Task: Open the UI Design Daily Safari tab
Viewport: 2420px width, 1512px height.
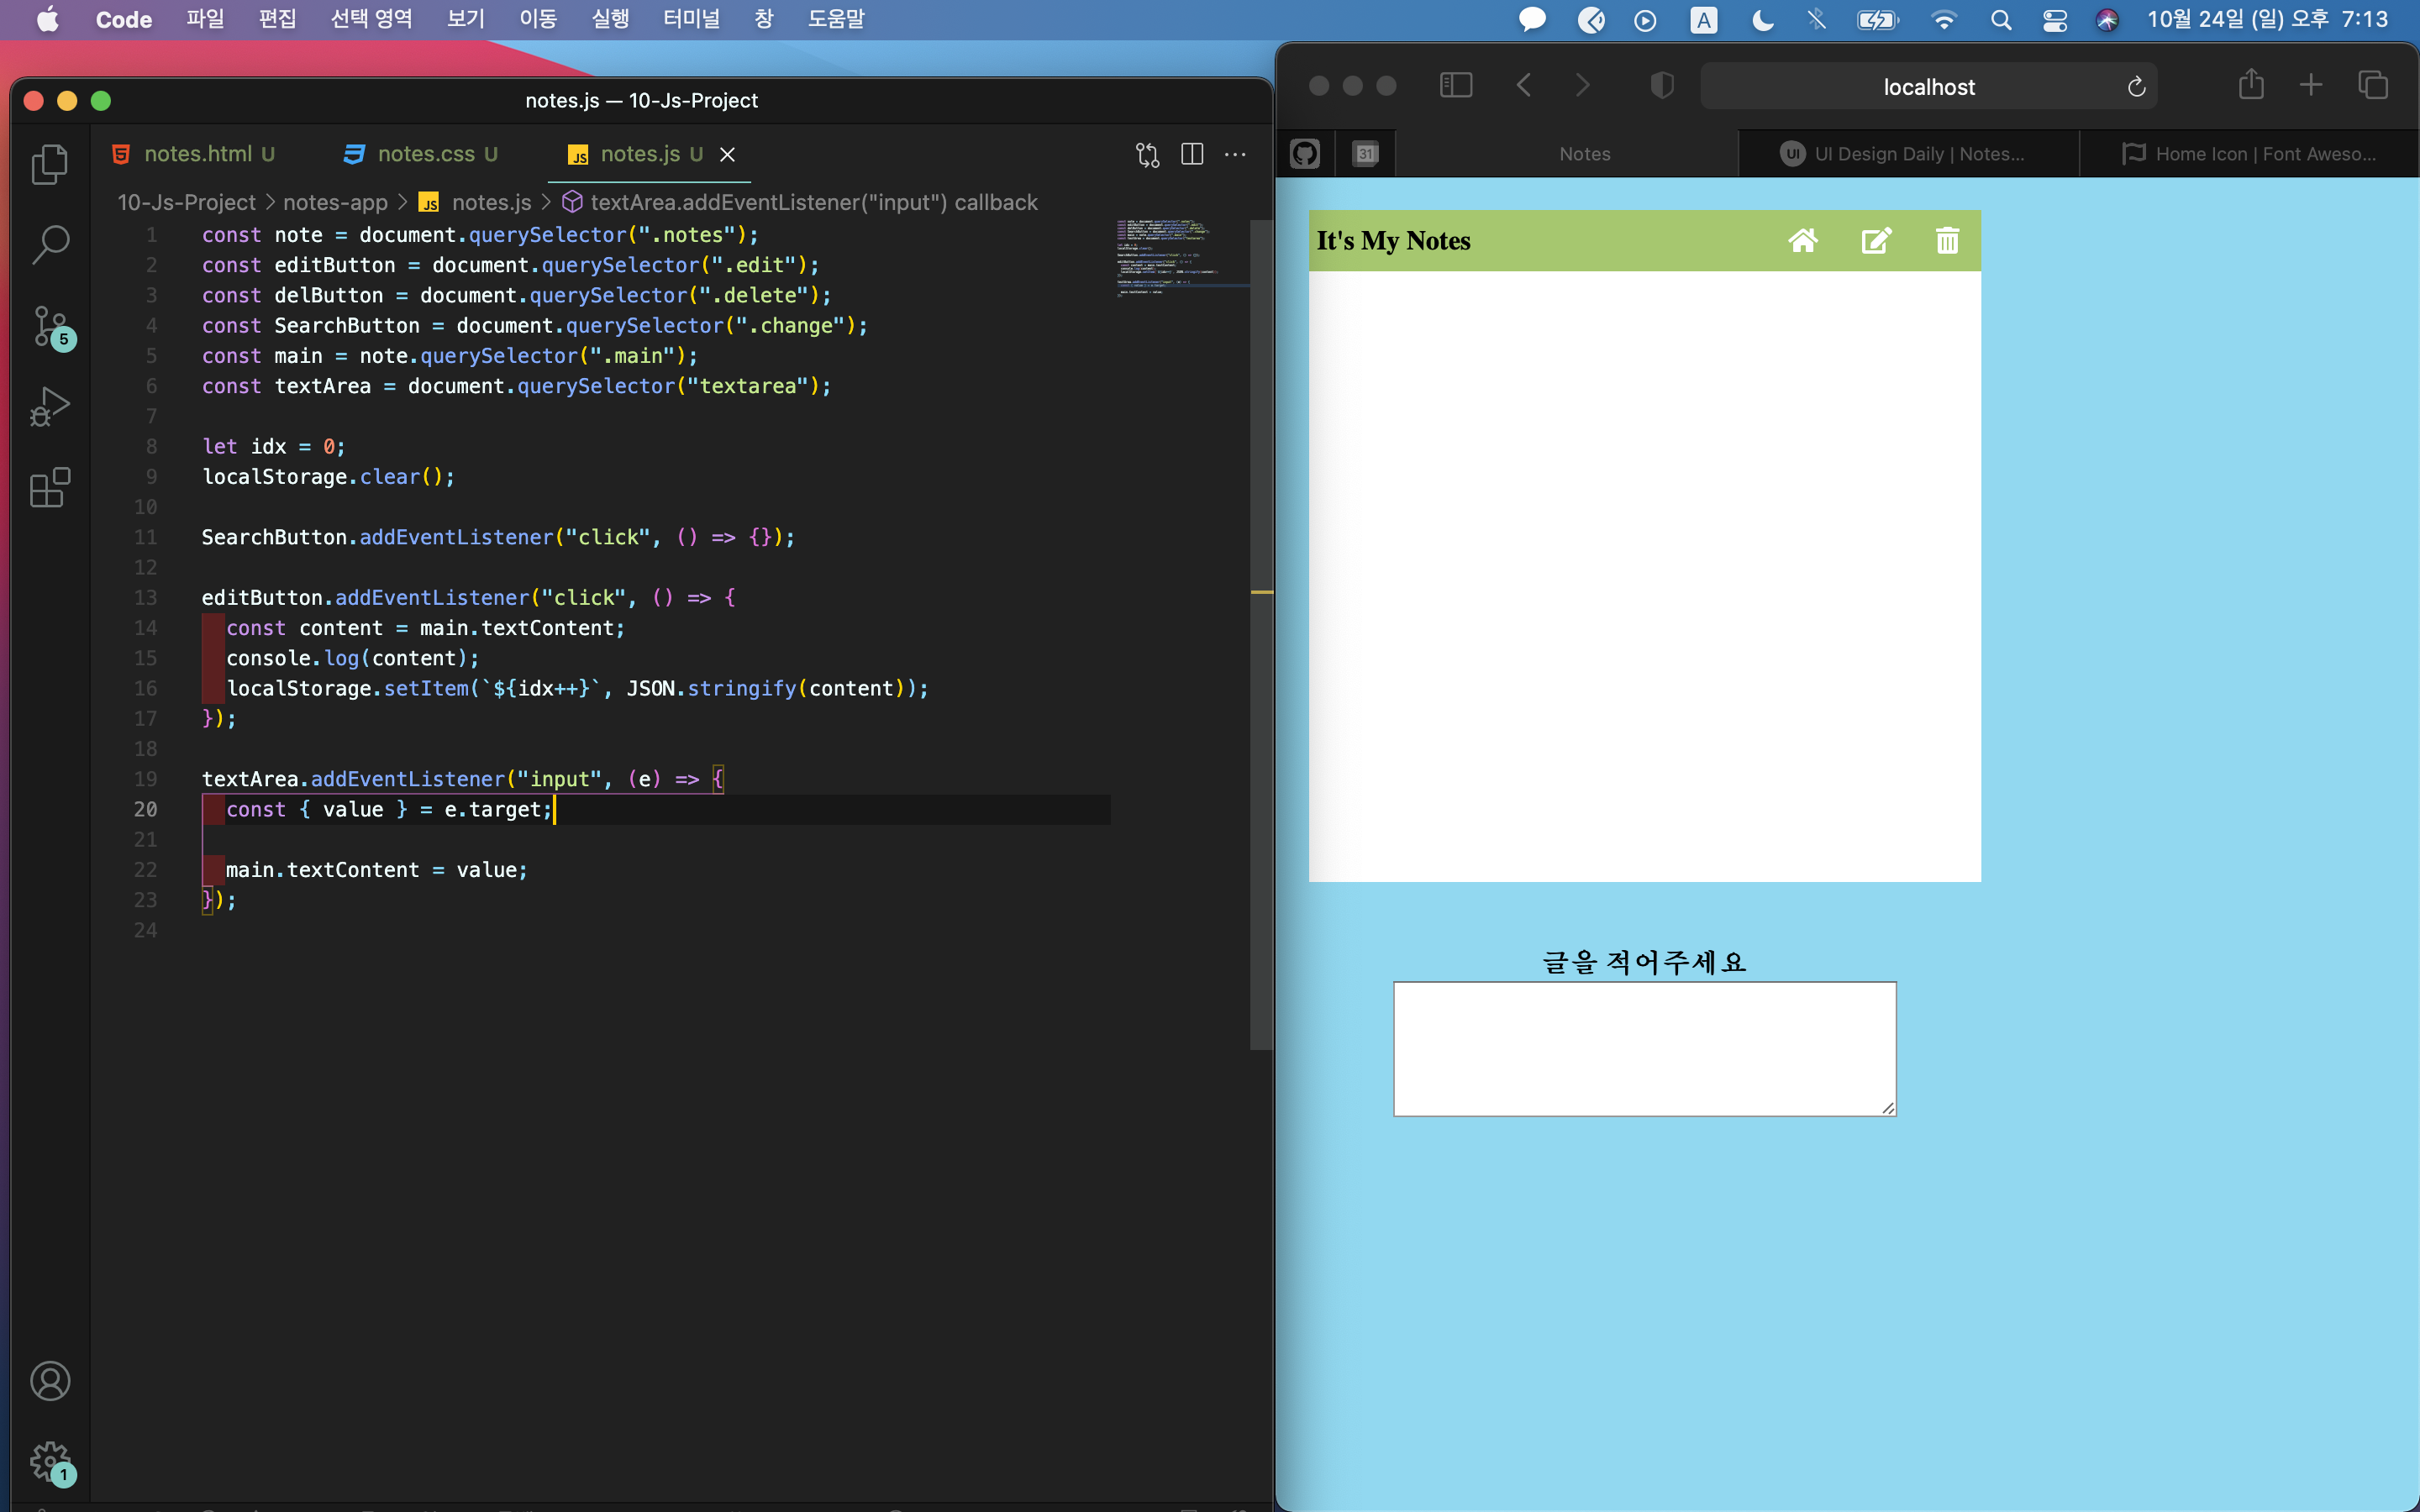Action: [x=1906, y=154]
